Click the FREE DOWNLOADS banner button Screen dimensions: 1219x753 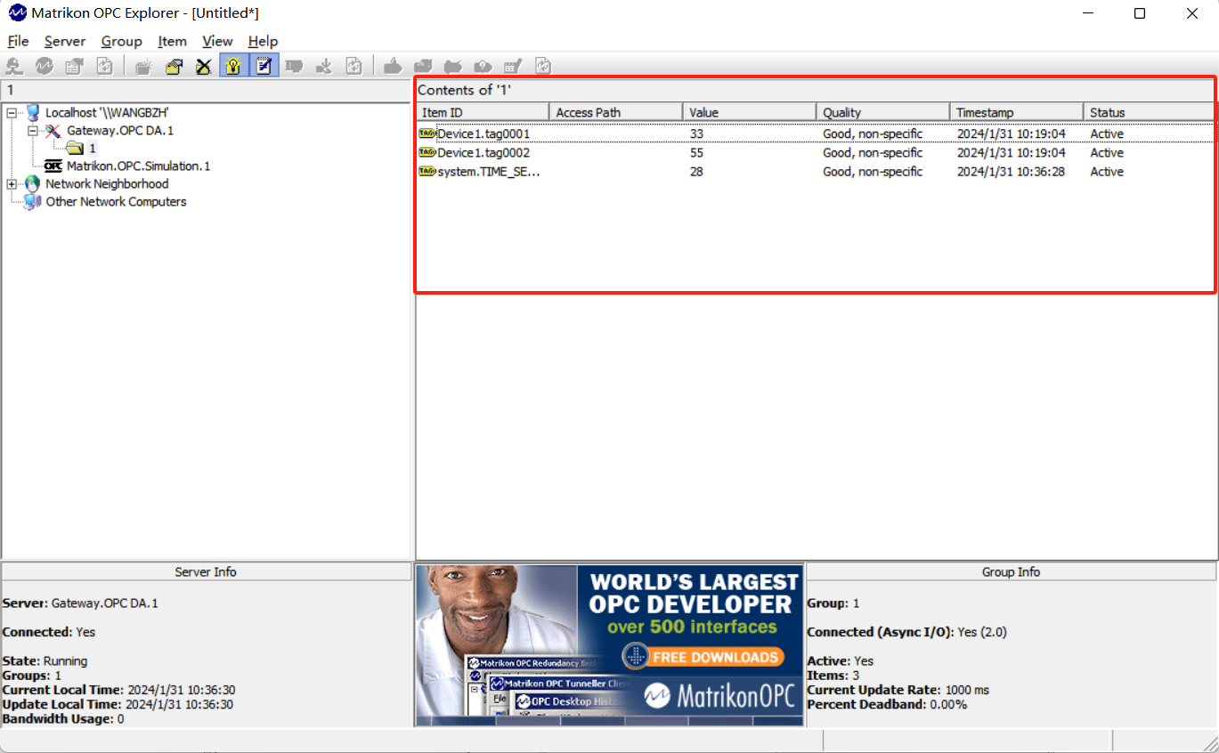click(x=703, y=657)
